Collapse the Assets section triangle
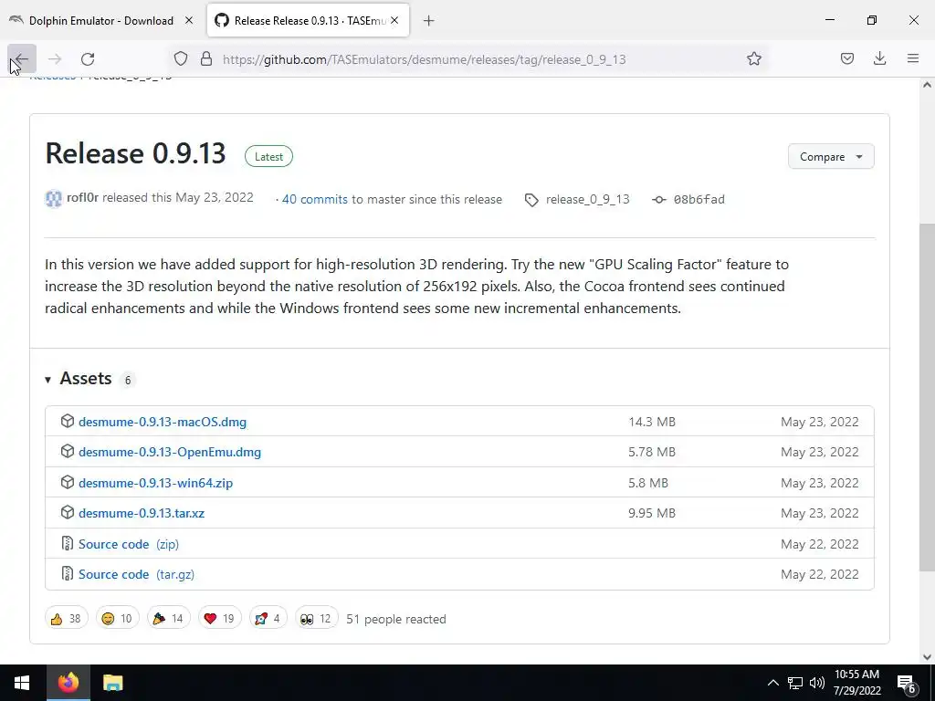This screenshot has width=935, height=701. tap(47, 379)
